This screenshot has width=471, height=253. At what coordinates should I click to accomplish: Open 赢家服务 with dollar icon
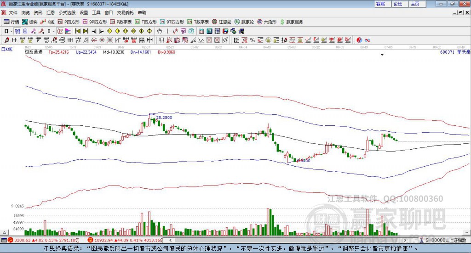point(291,22)
